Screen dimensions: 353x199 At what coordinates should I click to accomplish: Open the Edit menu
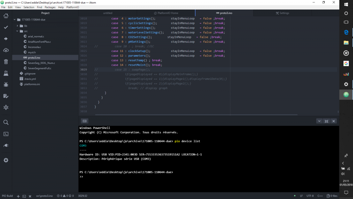[x=10, y=7]
